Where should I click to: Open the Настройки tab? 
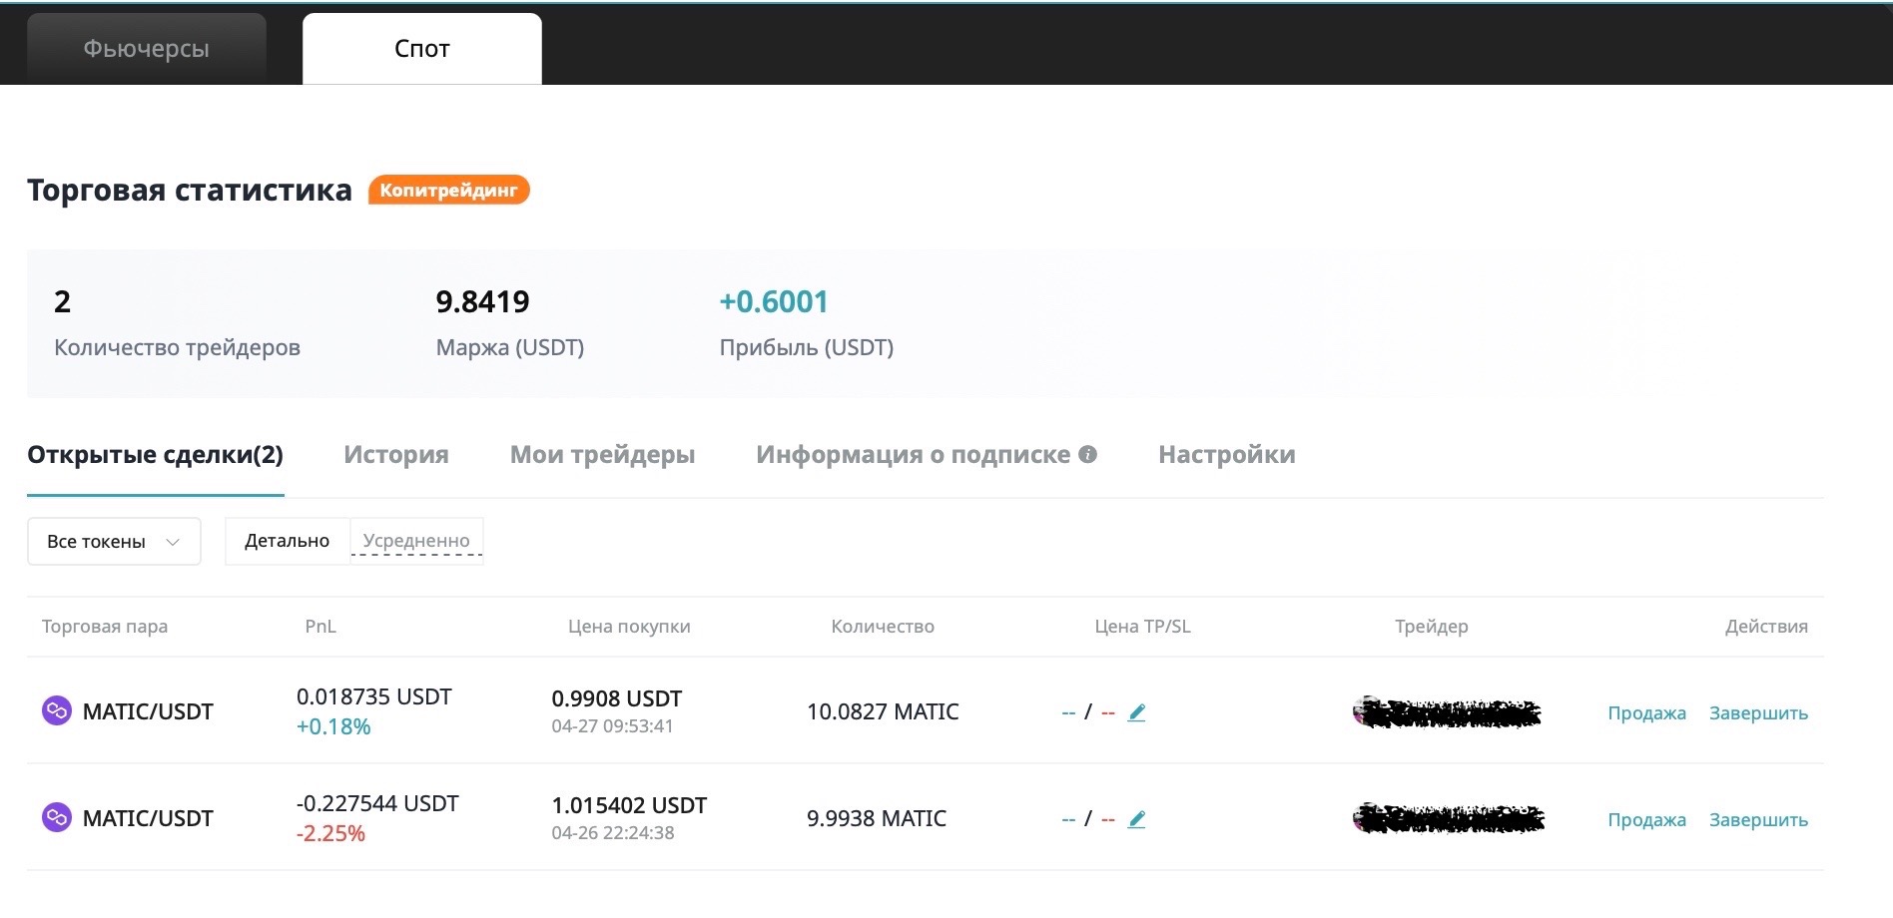click(1227, 455)
